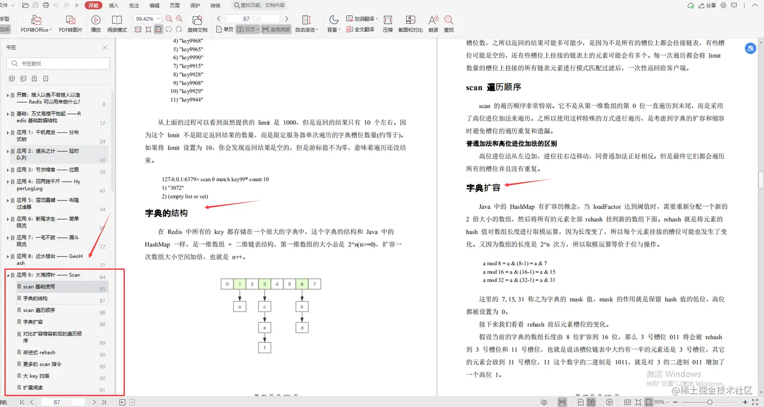The height and width of the screenshot is (407, 764).
Task: Start 朗读 read-aloud
Action: point(433,24)
